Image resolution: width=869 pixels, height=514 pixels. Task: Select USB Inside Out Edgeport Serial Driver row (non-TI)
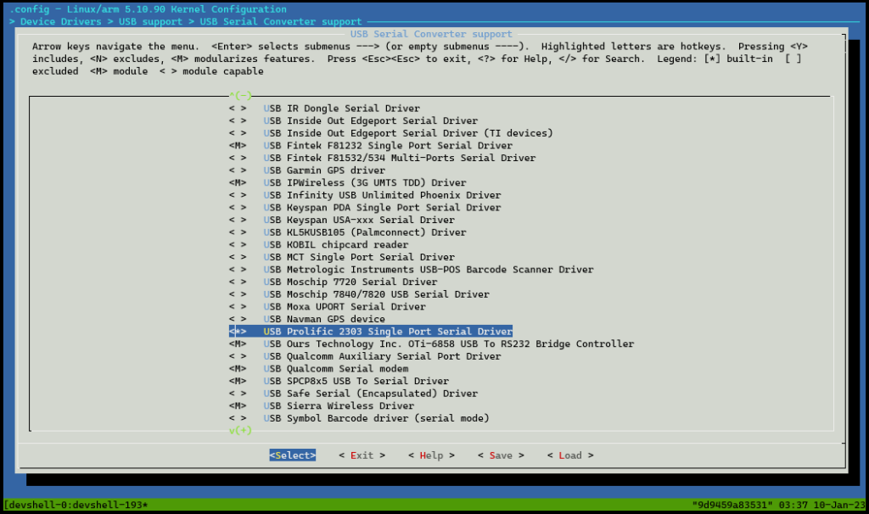coord(353,120)
